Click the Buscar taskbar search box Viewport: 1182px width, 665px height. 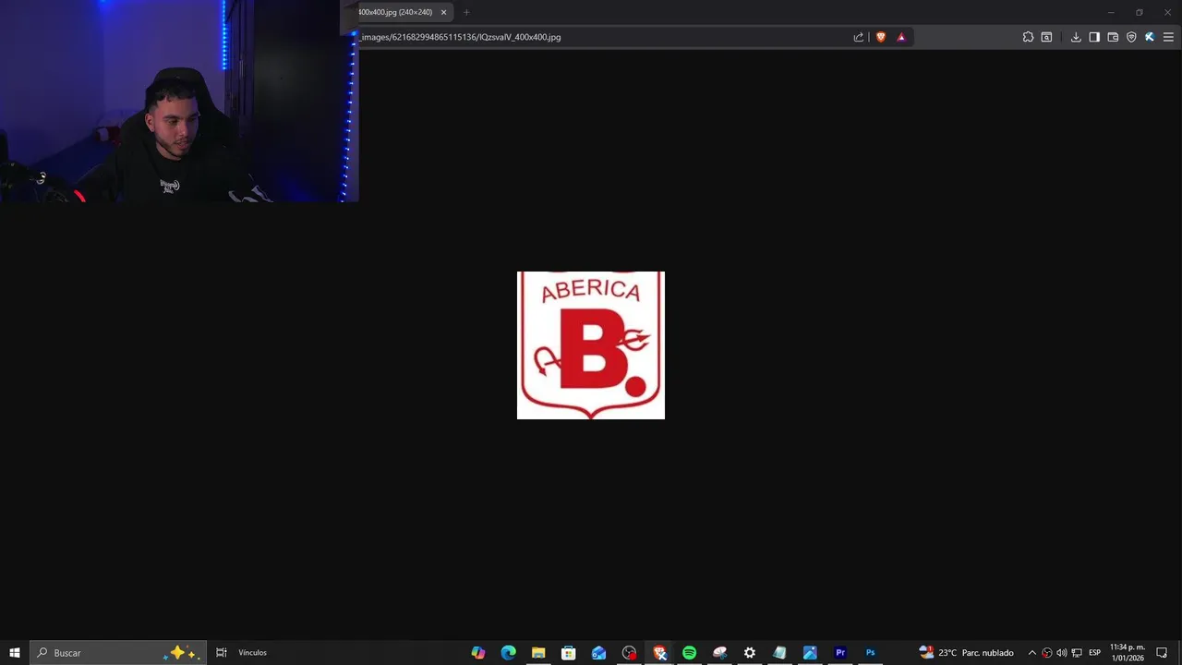pyautogui.click(x=118, y=653)
